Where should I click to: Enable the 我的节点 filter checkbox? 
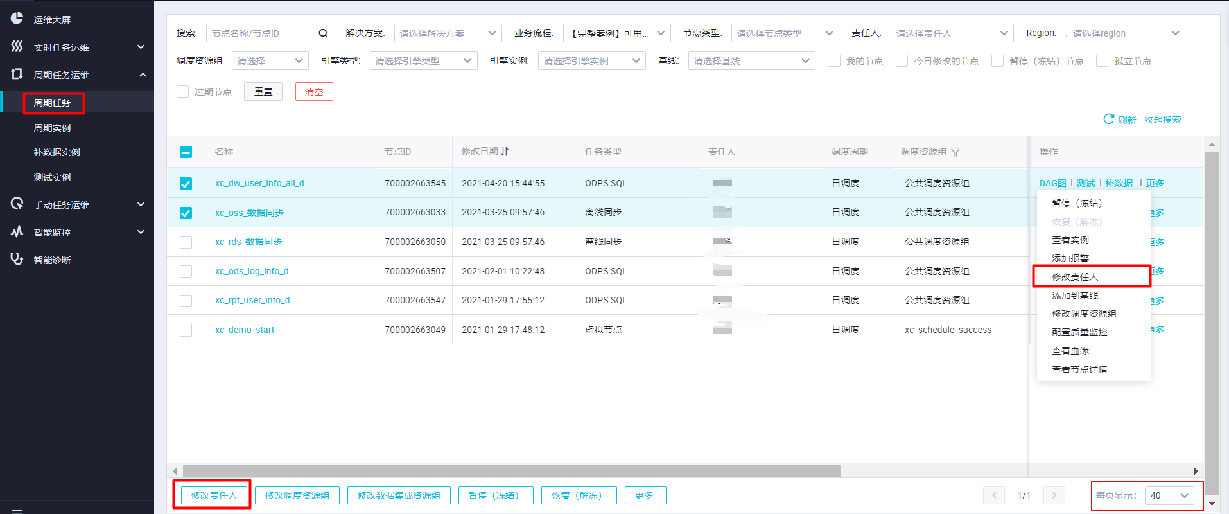tap(834, 61)
